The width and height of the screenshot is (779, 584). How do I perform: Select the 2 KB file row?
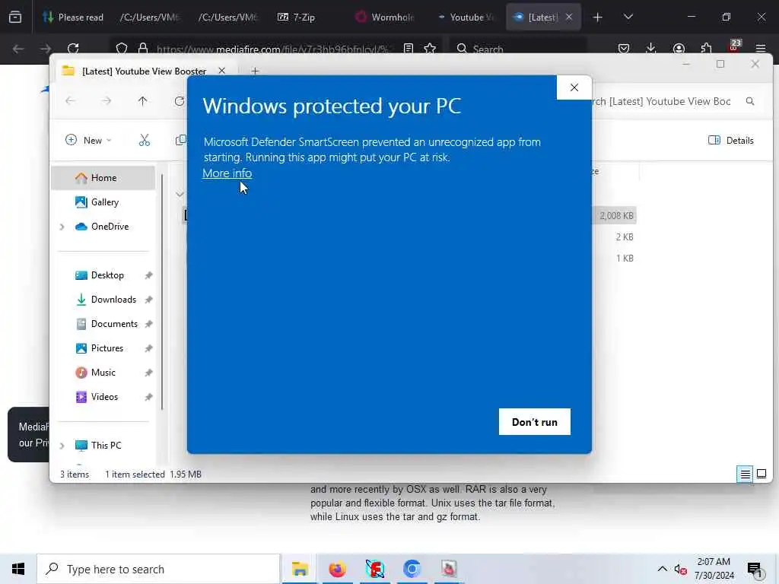[624, 237]
